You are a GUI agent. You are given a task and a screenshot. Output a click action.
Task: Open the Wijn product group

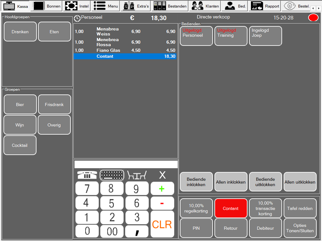(20, 125)
